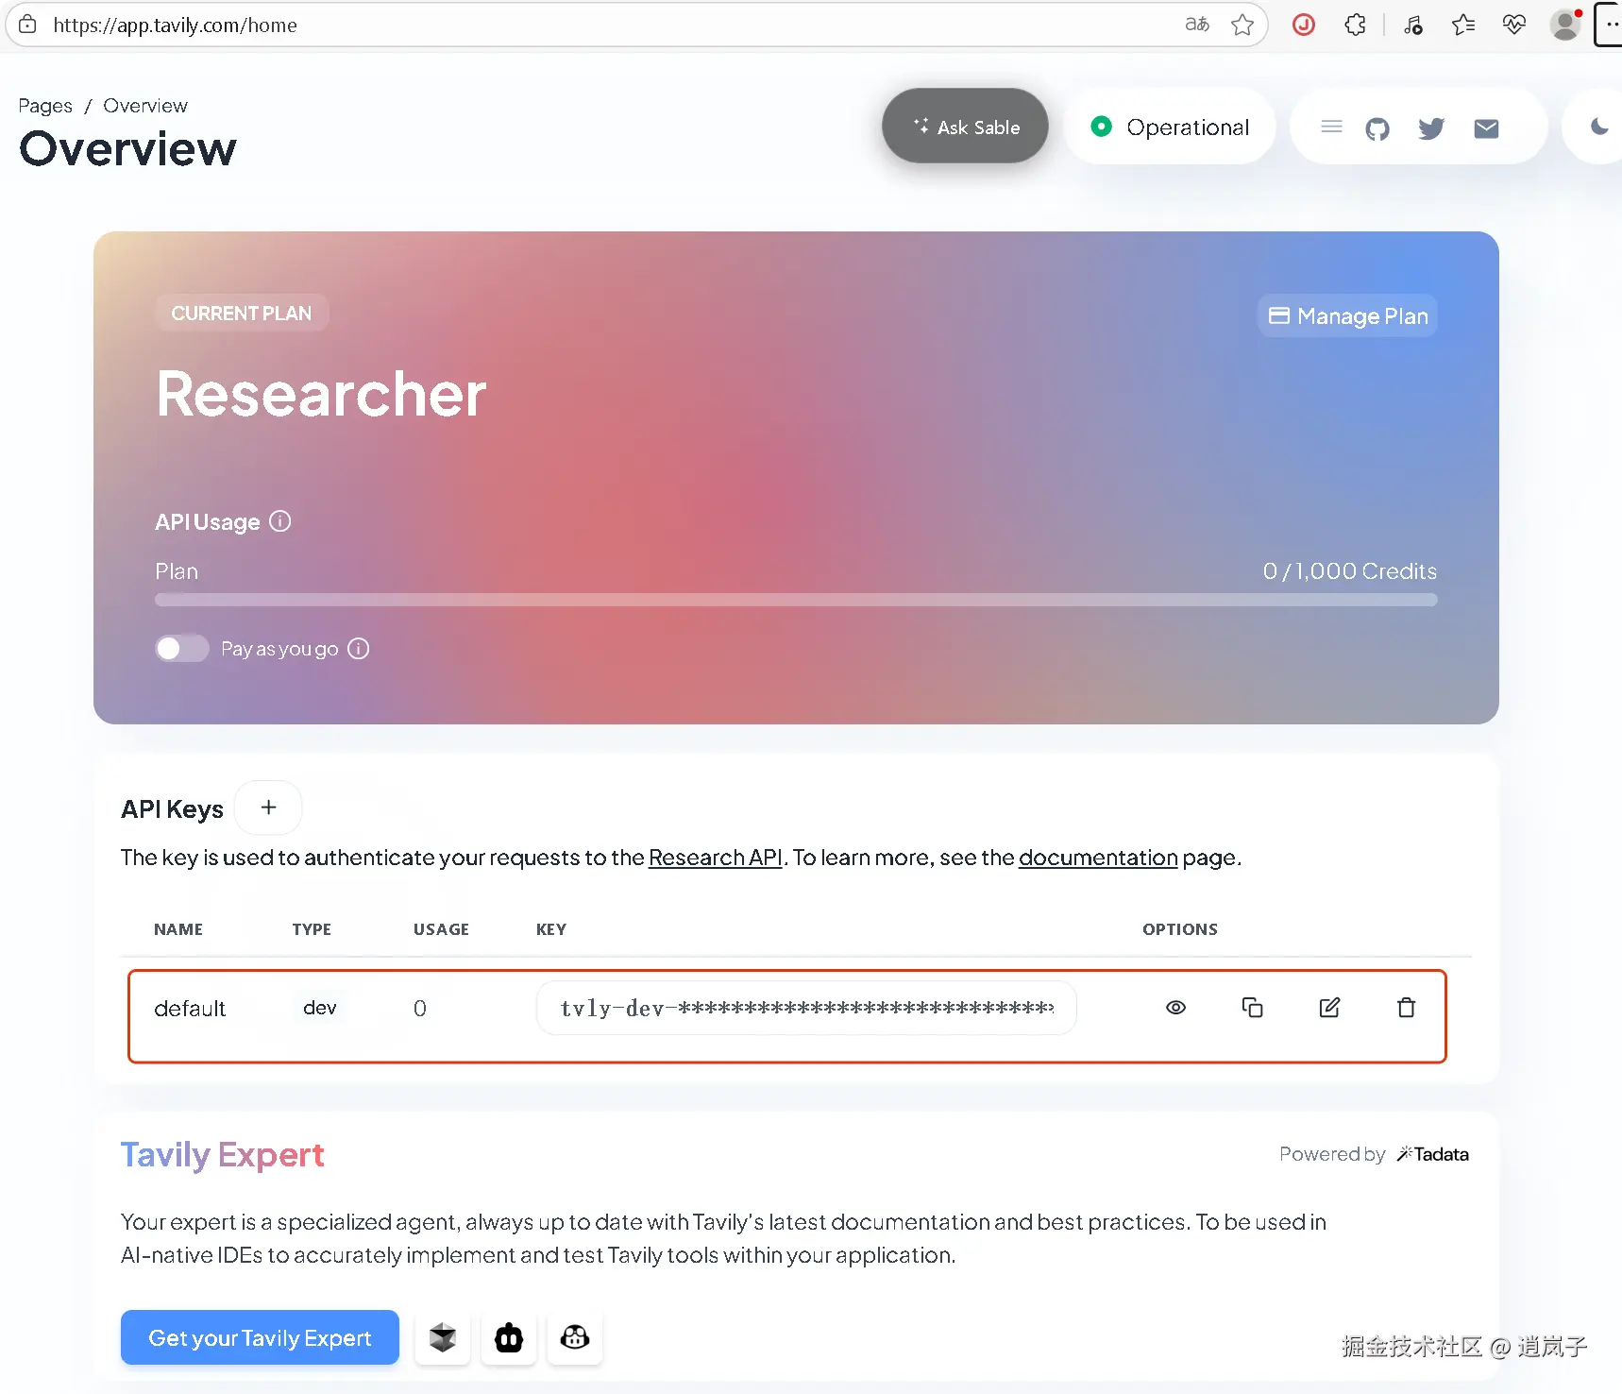Open the documentation link

point(1098,858)
